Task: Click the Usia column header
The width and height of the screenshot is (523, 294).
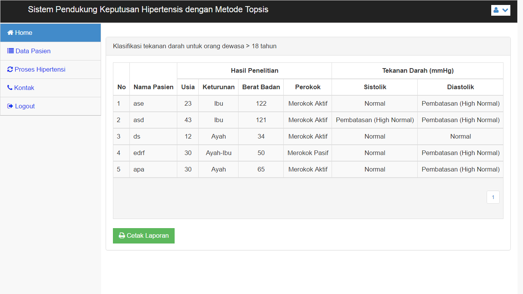Action: click(x=188, y=87)
